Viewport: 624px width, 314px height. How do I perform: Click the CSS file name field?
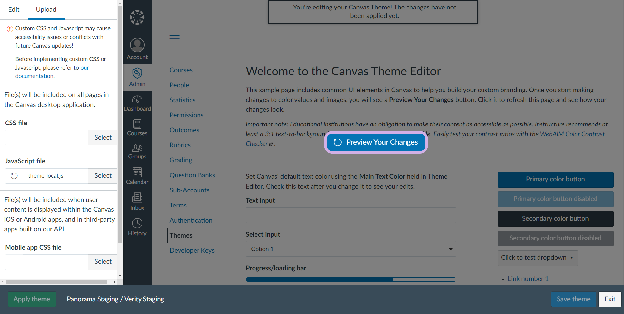[x=56, y=138]
